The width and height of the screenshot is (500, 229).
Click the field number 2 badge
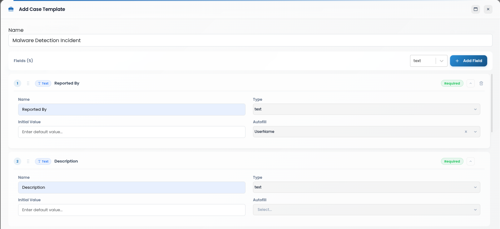(17, 161)
